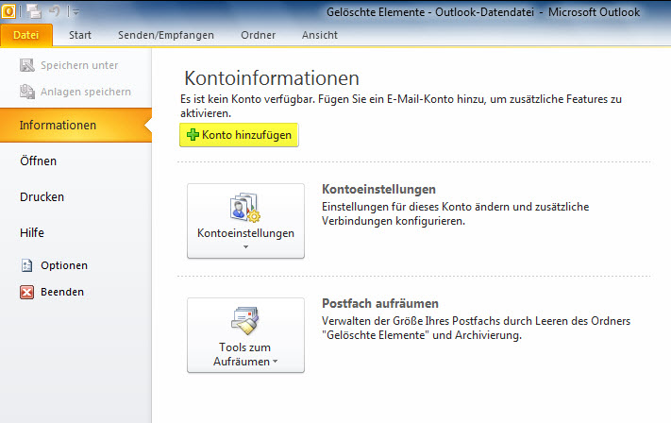Switch to the Start ribbon tab

82,35
